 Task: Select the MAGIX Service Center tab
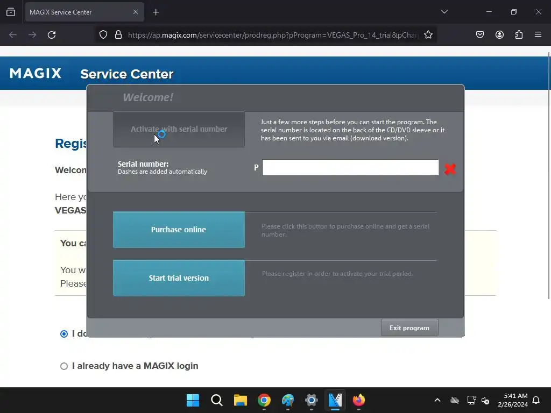tap(84, 12)
